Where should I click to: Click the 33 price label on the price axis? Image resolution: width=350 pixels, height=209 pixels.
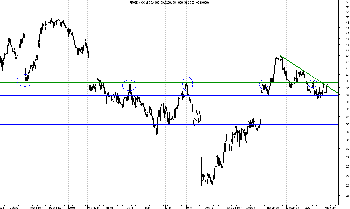348,124
